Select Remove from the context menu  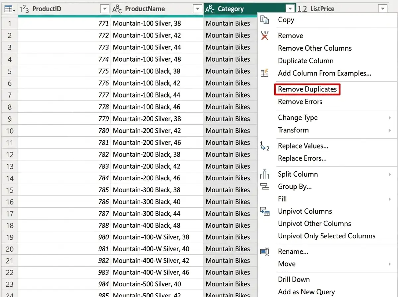pos(291,36)
